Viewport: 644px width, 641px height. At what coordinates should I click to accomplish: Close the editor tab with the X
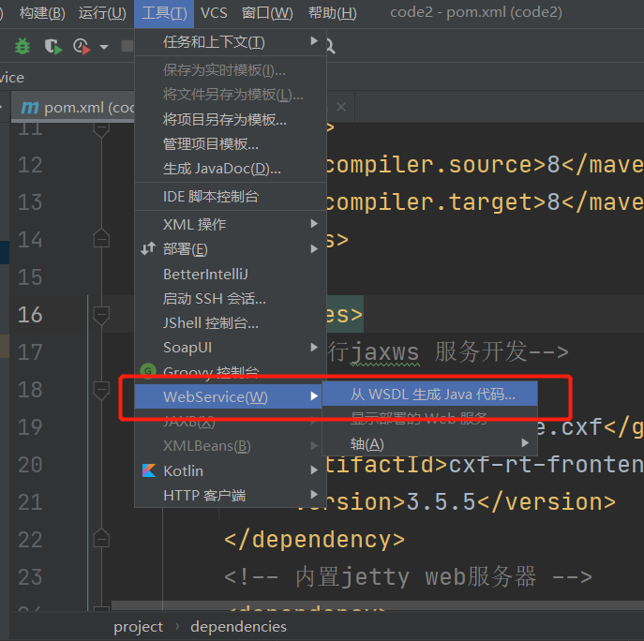[x=341, y=107]
